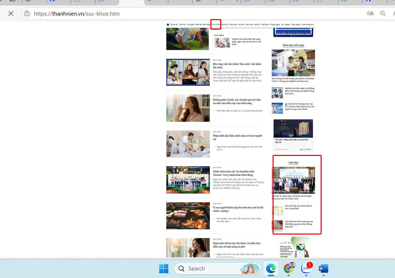Click the yoga article small thumbnail

coord(222,43)
